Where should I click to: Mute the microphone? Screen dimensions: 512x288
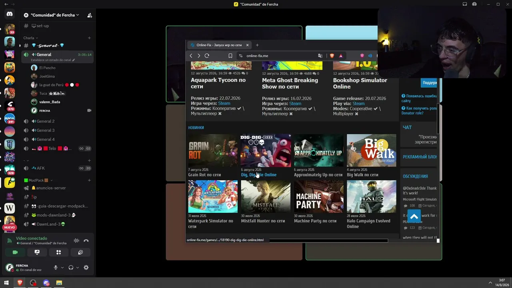[56, 268]
